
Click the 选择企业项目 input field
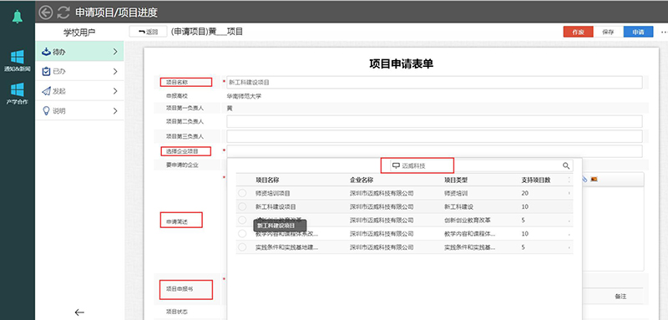pos(434,151)
